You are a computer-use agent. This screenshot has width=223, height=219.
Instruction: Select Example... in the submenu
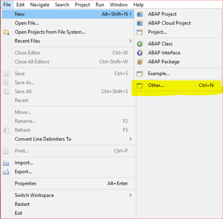pyautogui.click(x=178, y=74)
